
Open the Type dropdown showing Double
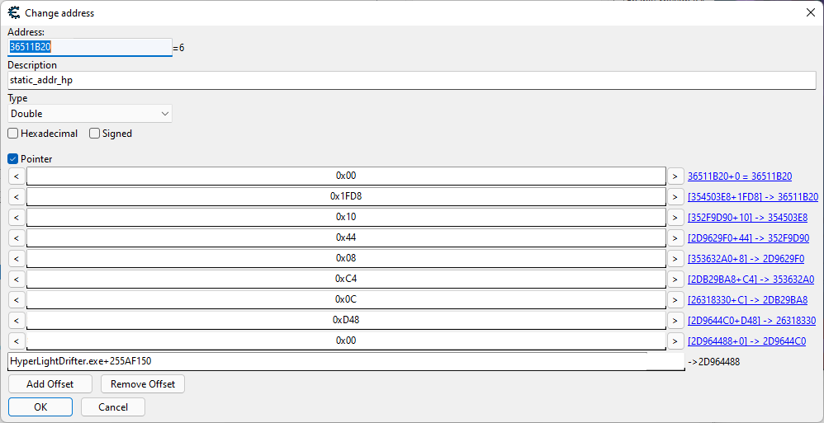90,114
